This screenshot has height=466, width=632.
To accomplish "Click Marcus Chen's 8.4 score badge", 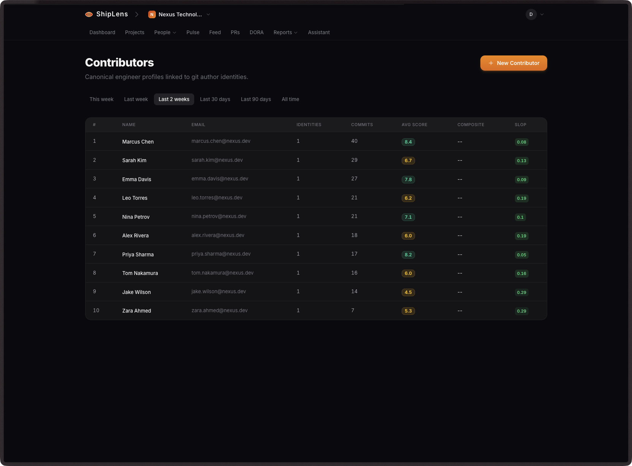I will pyautogui.click(x=408, y=142).
